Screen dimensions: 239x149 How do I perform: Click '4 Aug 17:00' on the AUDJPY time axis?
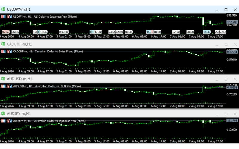(x=45, y=141)
